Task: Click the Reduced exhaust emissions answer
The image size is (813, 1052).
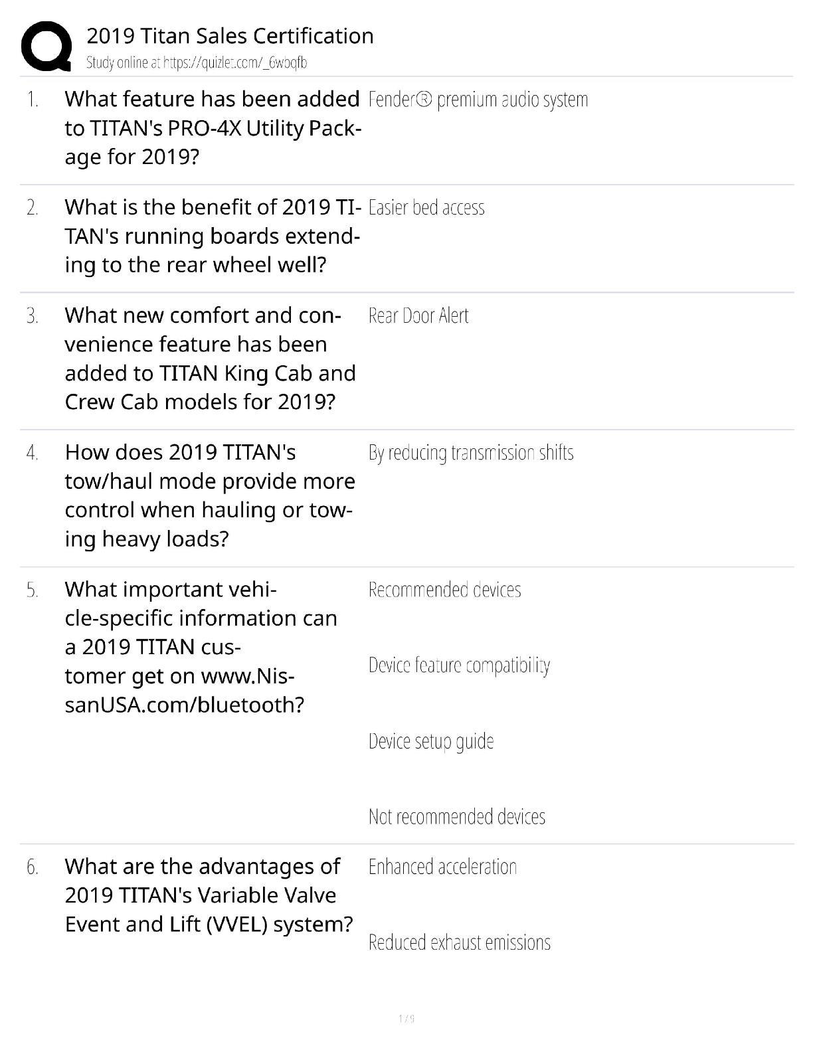Action: 459,942
